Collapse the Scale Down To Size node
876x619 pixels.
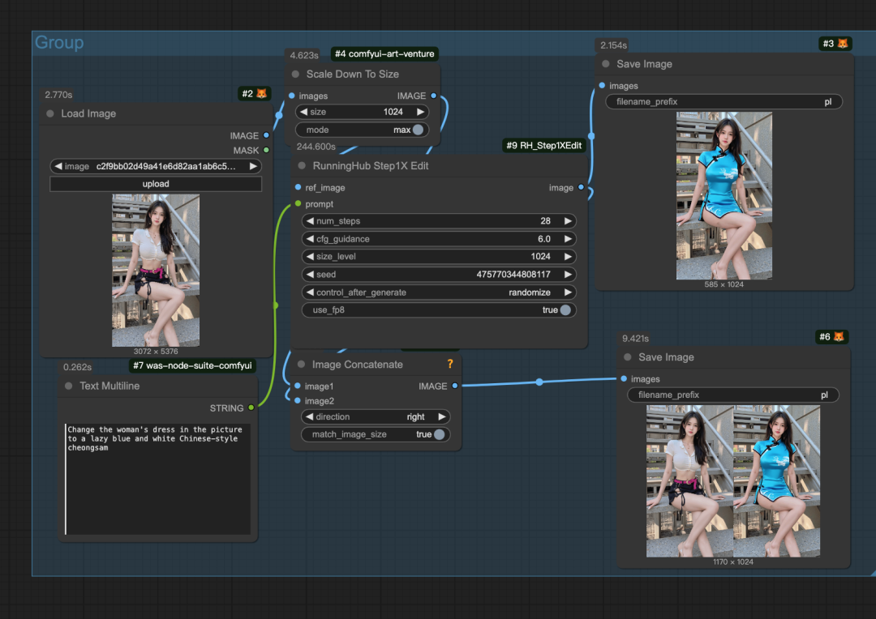[x=295, y=75]
